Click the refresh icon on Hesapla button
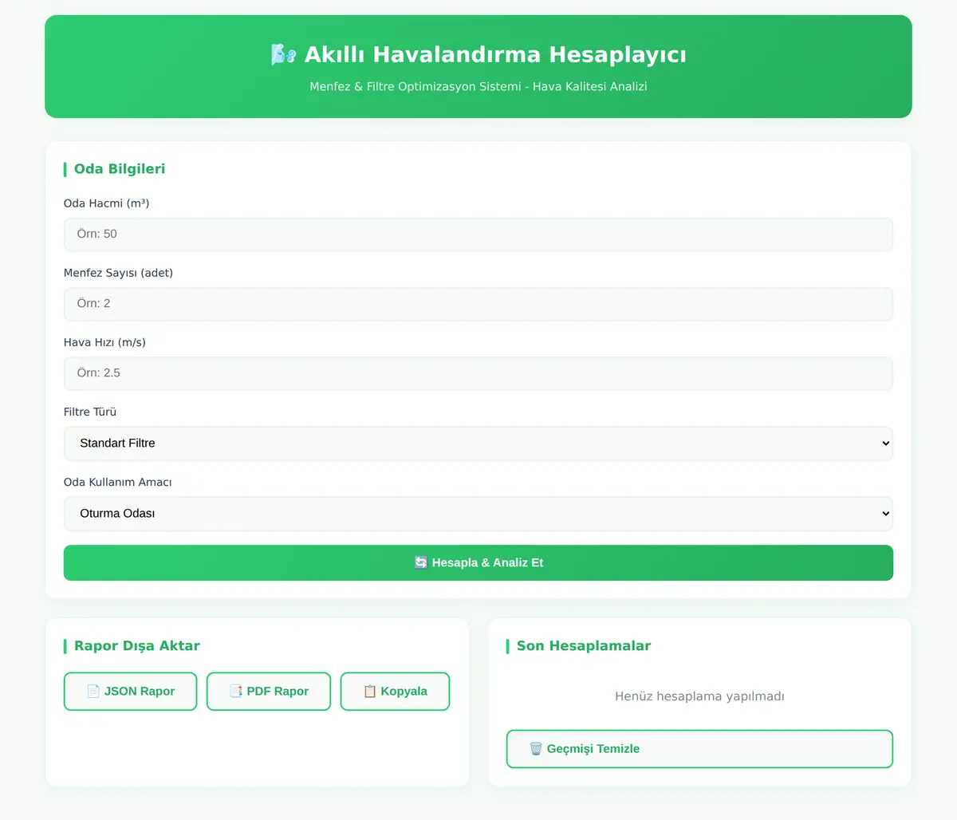This screenshot has width=957, height=820. point(421,562)
